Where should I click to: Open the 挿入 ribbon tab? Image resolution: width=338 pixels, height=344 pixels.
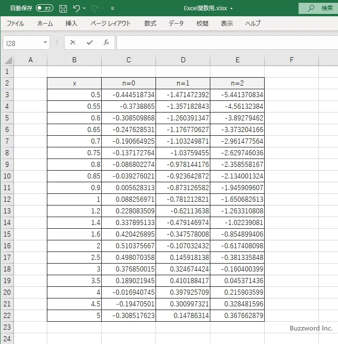coord(71,23)
